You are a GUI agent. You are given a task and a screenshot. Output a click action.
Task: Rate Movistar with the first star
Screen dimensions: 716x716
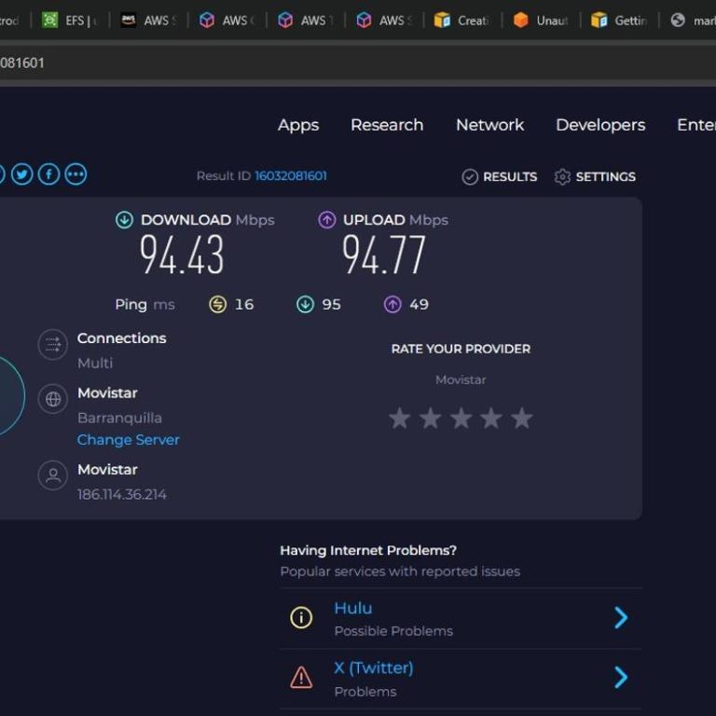point(400,419)
